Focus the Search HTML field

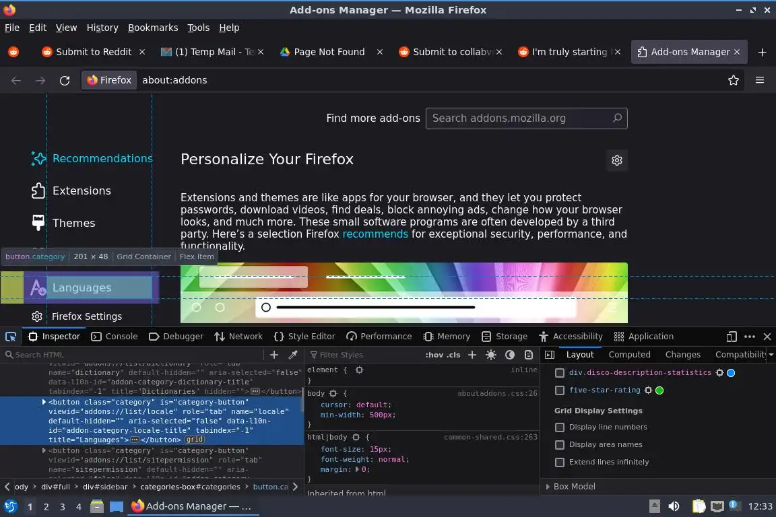pos(133,355)
